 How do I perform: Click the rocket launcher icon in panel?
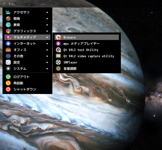[x=4, y=4]
